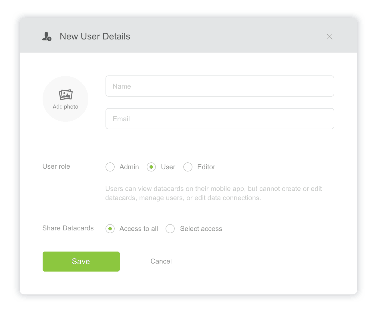This screenshot has width=376, height=315.
Task: Click the User role label
Action: click(x=56, y=166)
